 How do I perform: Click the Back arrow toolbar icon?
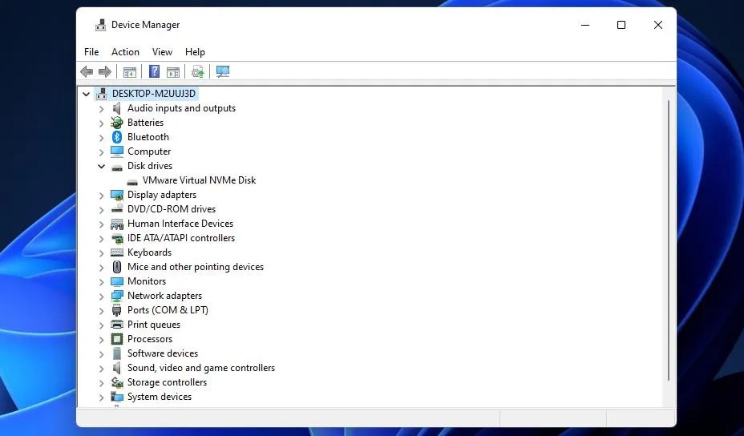(x=87, y=71)
